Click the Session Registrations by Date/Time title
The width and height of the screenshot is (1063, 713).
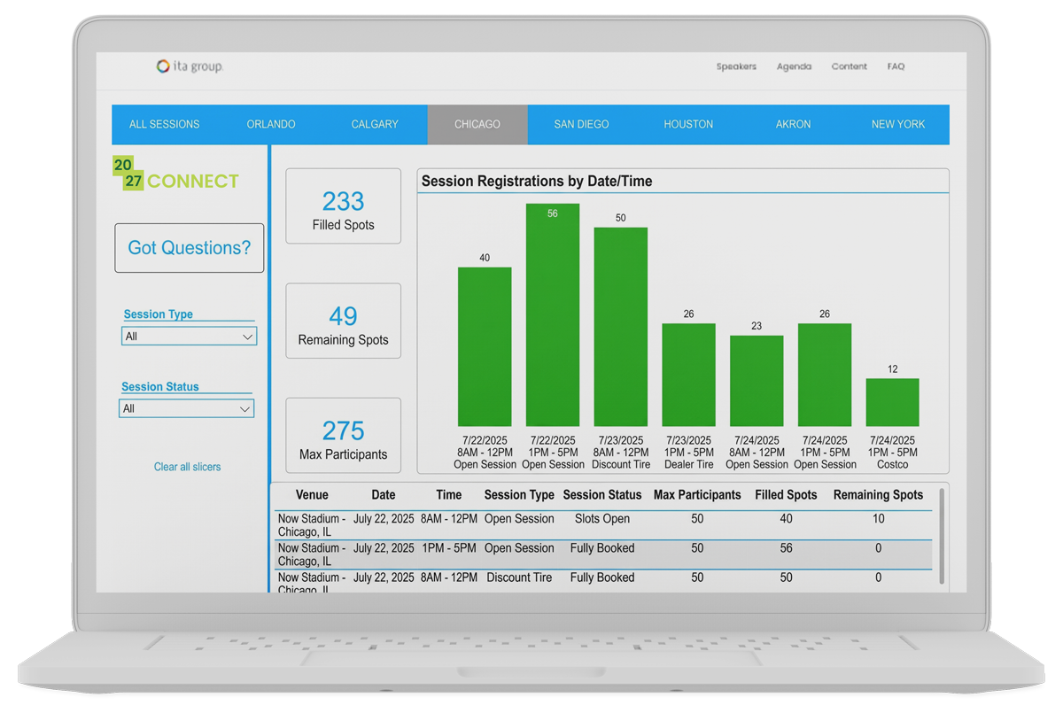537,181
